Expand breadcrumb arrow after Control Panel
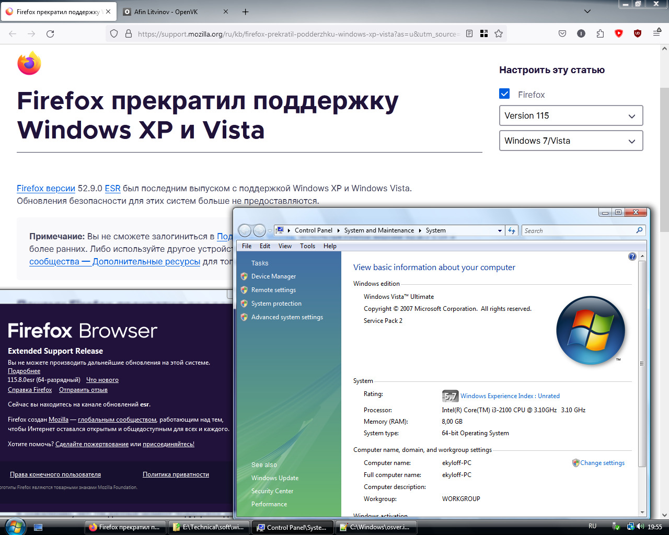 click(x=338, y=230)
